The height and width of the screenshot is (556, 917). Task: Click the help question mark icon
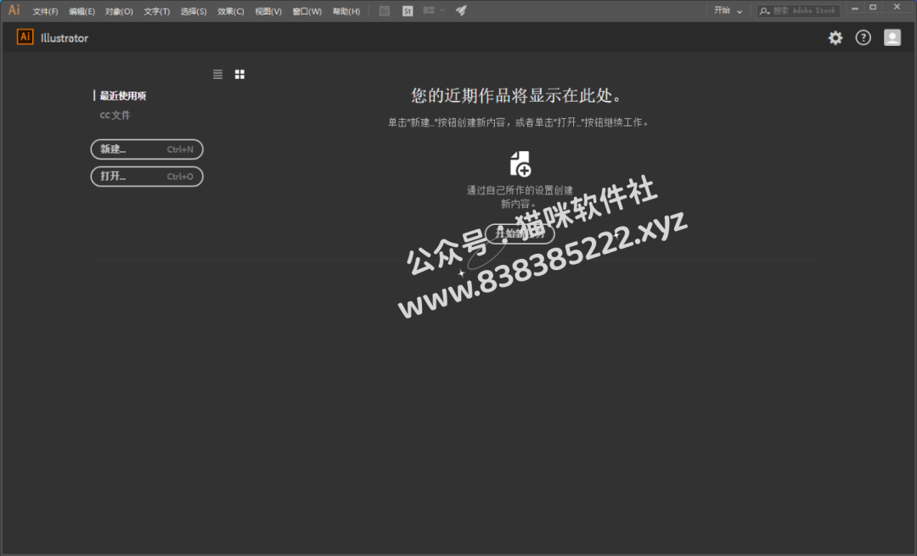pyautogui.click(x=864, y=38)
